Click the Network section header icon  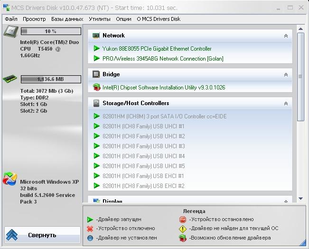[x=96, y=36]
